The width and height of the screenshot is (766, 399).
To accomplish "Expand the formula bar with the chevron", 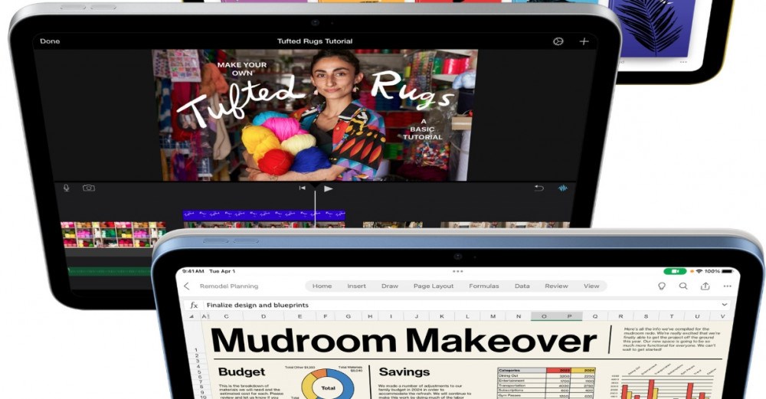I will pos(725,305).
